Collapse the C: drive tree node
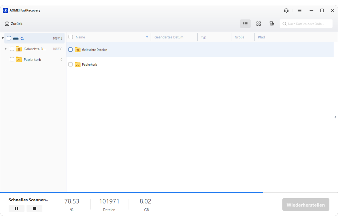The height and width of the screenshot is (221, 338). pos(3,38)
